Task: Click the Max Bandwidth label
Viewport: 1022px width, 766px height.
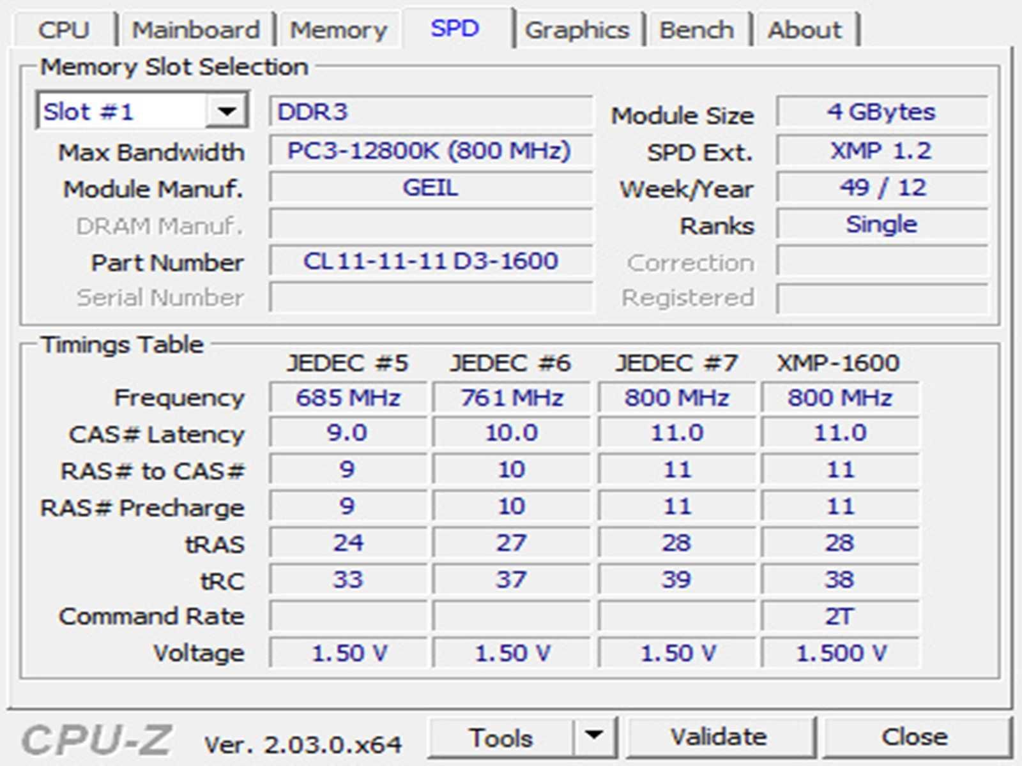Action: [x=151, y=152]
